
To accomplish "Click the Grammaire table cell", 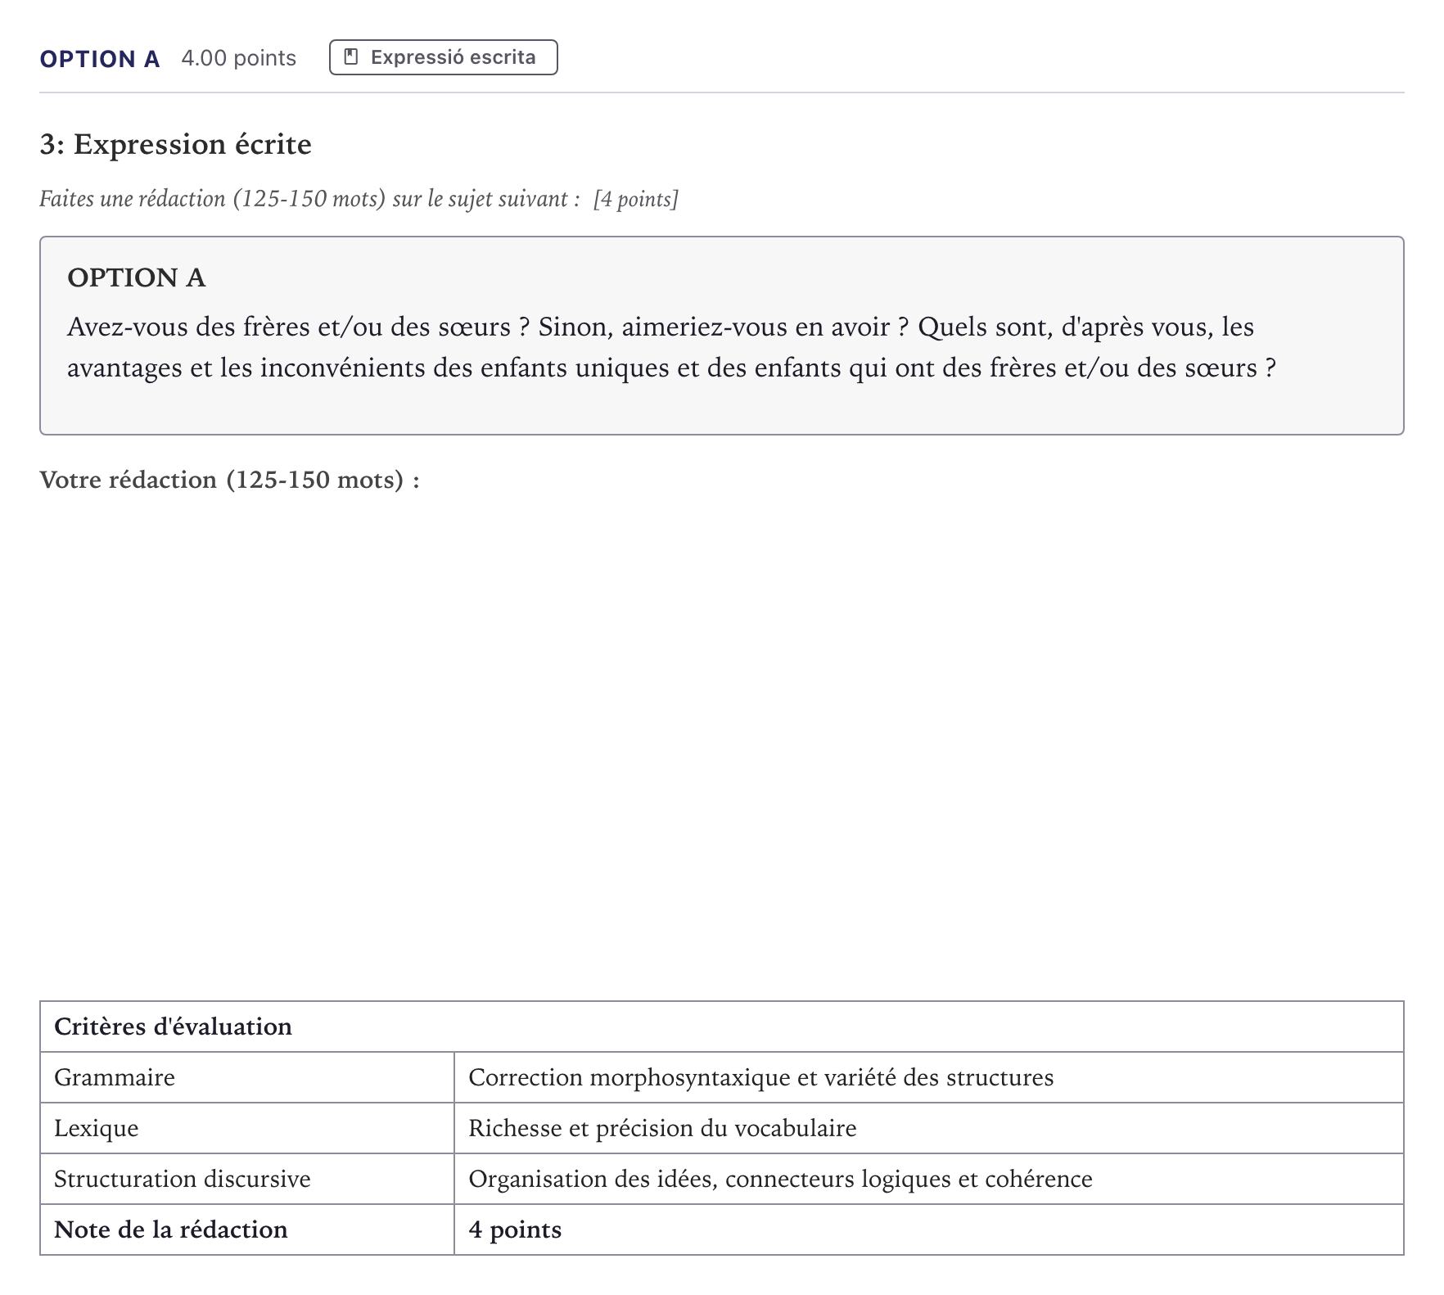I will [247, 1077].
